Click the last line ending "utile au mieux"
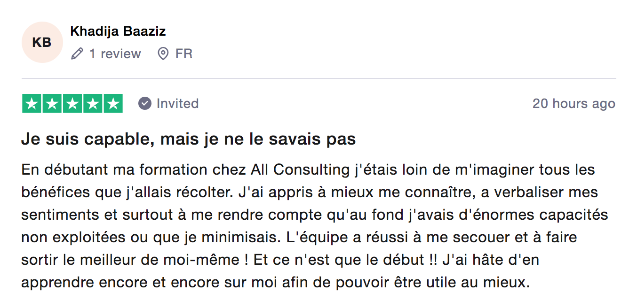Screen dimensions: 637x308 click(275, 283)
